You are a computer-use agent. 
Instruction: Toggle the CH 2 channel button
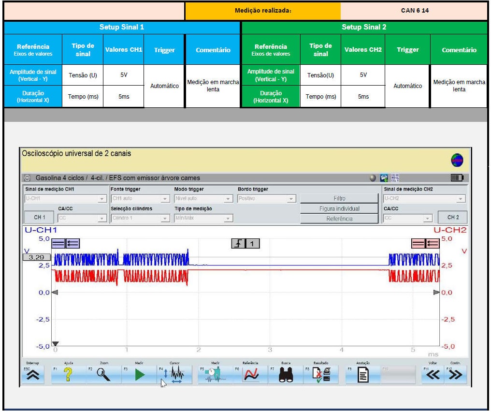tap(453, 218)
